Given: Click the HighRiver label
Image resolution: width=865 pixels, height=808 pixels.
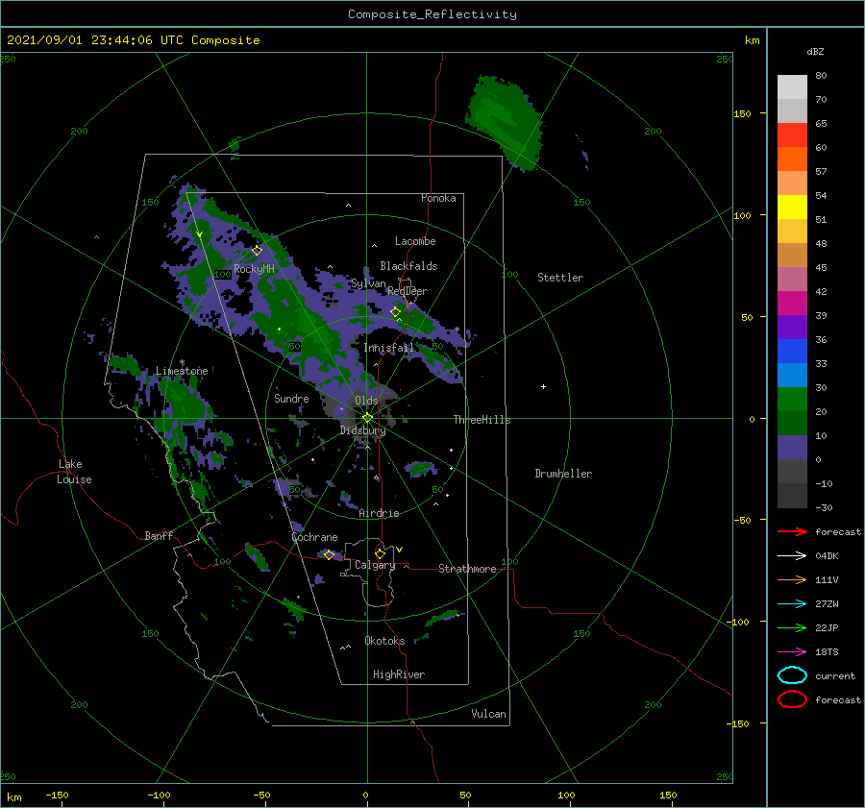Looking at the screenshot, I should click(398, 674).
